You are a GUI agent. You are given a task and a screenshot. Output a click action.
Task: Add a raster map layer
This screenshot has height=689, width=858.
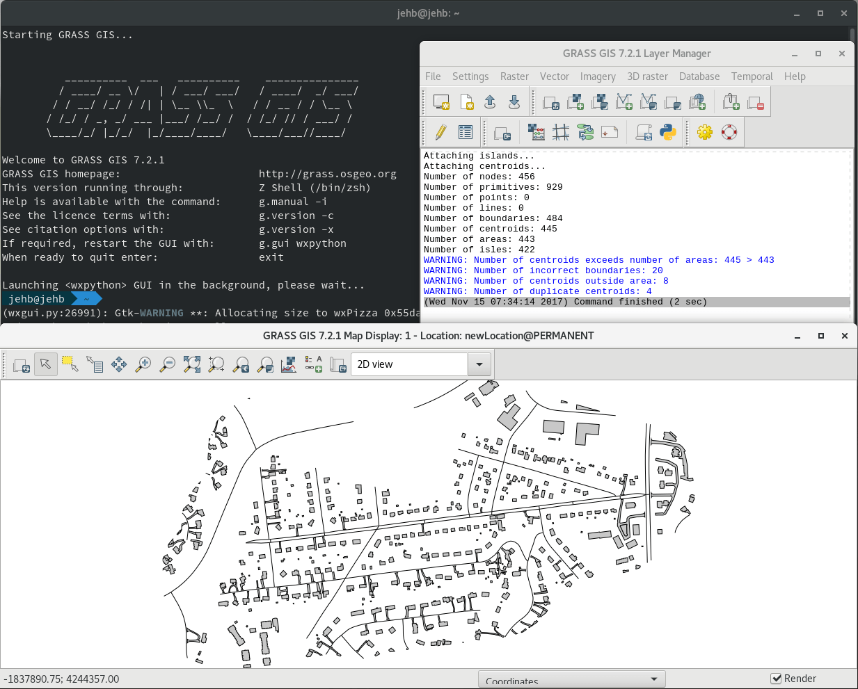point(575,102)
